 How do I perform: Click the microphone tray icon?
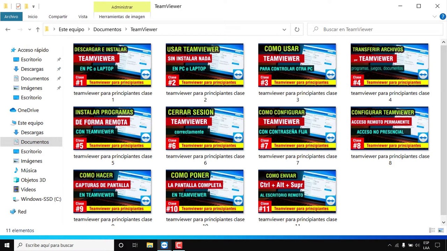(x=403, y=245)
